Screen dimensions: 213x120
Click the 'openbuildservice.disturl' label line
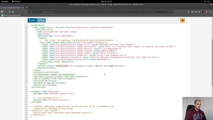click(76, 59)
